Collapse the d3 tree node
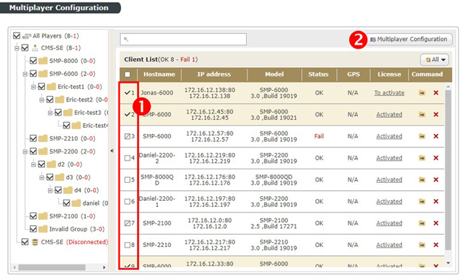460x276 pixels. tap(42, 177)
